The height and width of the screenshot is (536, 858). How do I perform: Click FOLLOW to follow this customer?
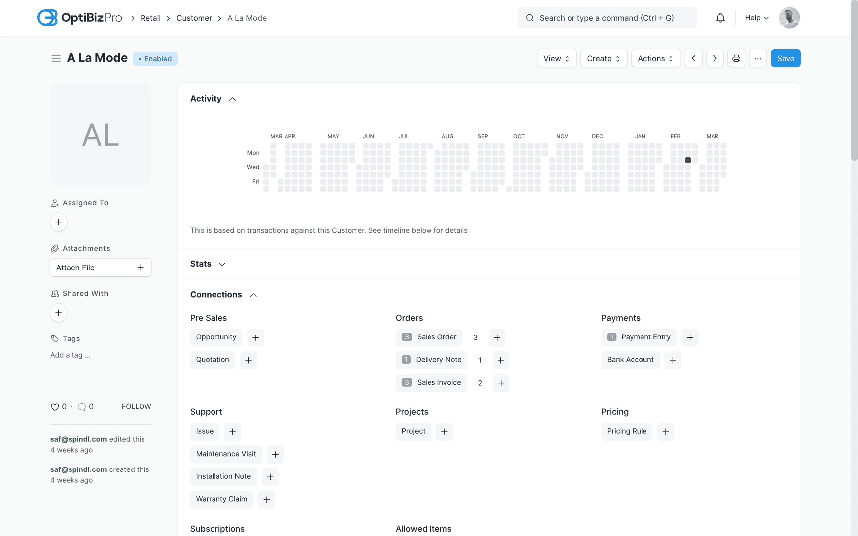pyautogui.click(x=137, y=406)
